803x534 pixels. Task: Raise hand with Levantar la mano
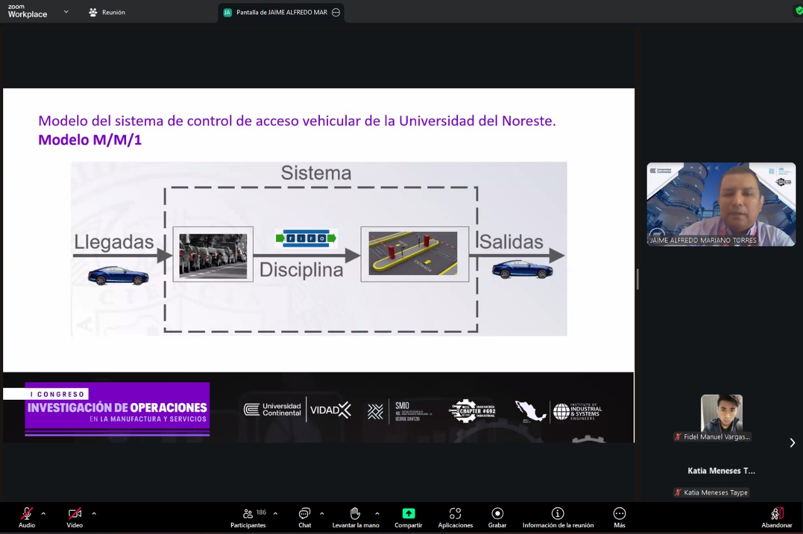pos(355,517)
